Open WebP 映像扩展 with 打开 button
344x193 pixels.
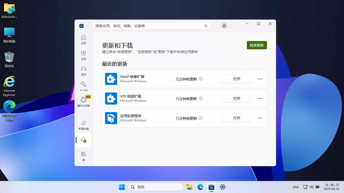pyautogui.click(x=237, y=79)
